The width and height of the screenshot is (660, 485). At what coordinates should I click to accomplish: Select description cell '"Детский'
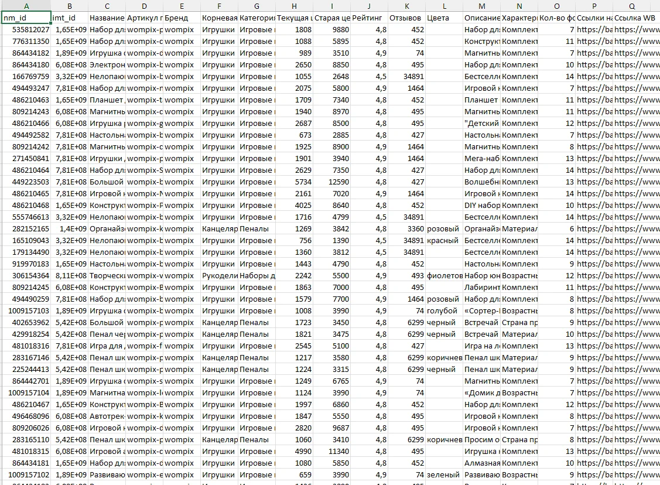[481, 124]
